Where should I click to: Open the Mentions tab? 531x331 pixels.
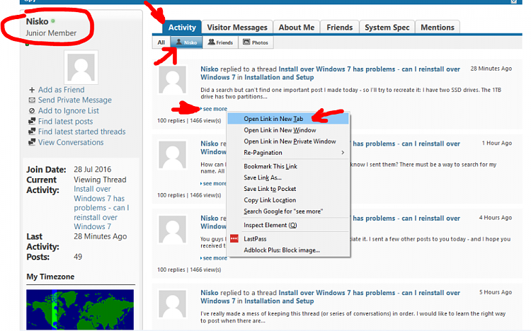coord(438,28)
